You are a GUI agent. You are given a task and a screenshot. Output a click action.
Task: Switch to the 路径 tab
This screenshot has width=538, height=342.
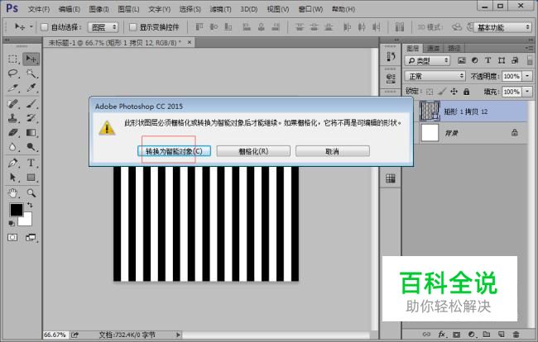(x=454, y=48)
